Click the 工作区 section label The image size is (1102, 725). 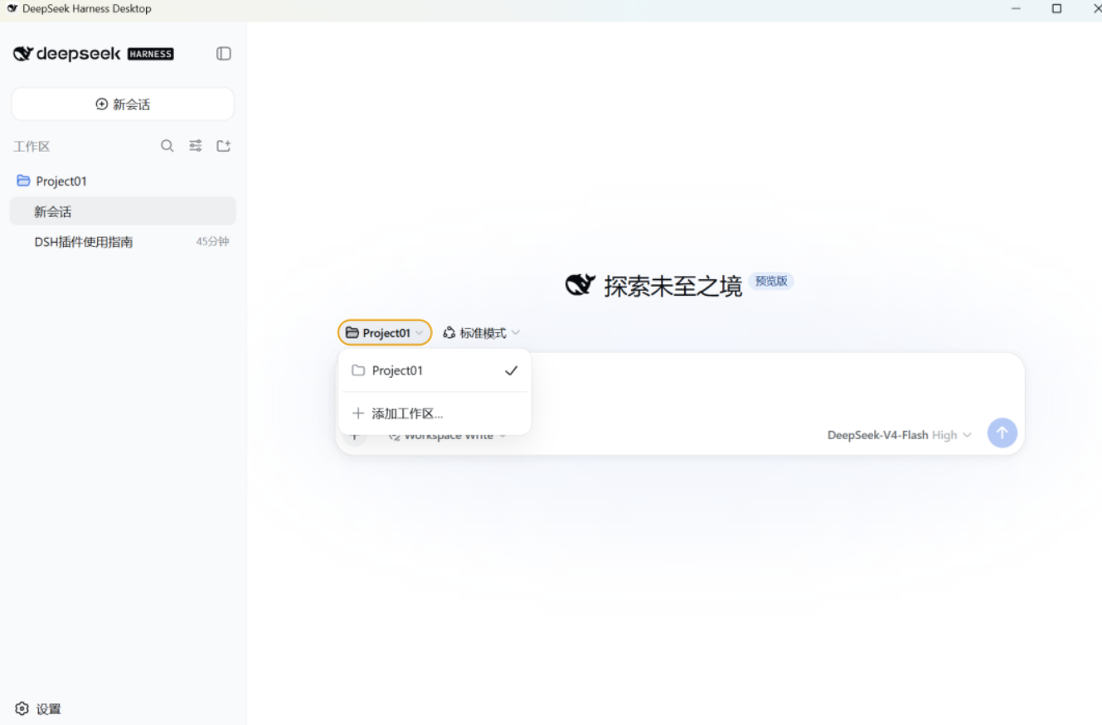coord(32,147)
